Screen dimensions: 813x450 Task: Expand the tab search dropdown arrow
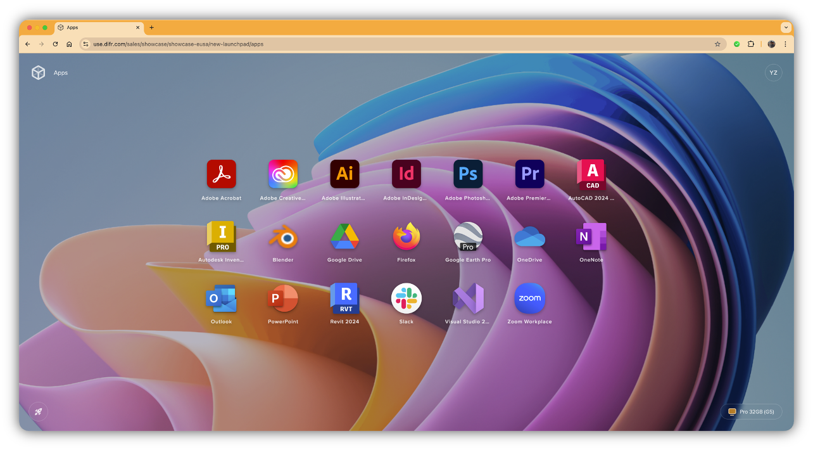pos(786,27)
